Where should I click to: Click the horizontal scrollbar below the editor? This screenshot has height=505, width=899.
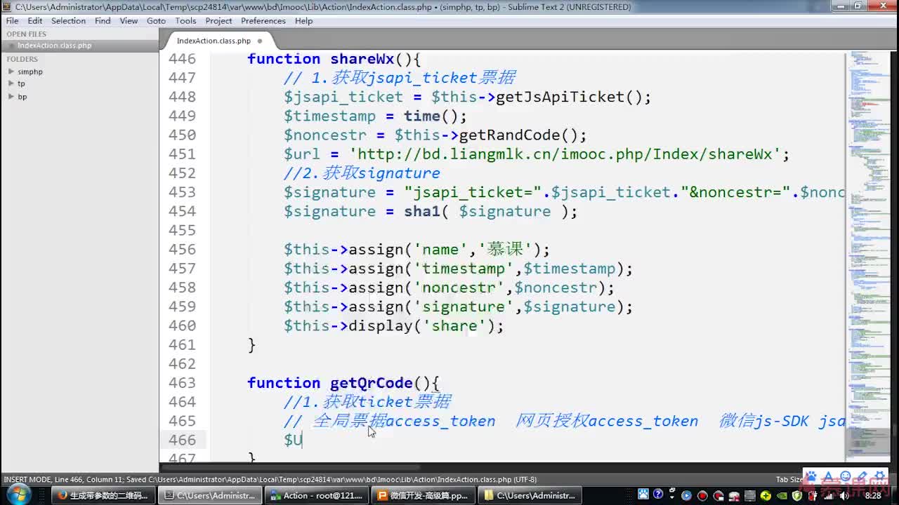click(x=295, y=467)
